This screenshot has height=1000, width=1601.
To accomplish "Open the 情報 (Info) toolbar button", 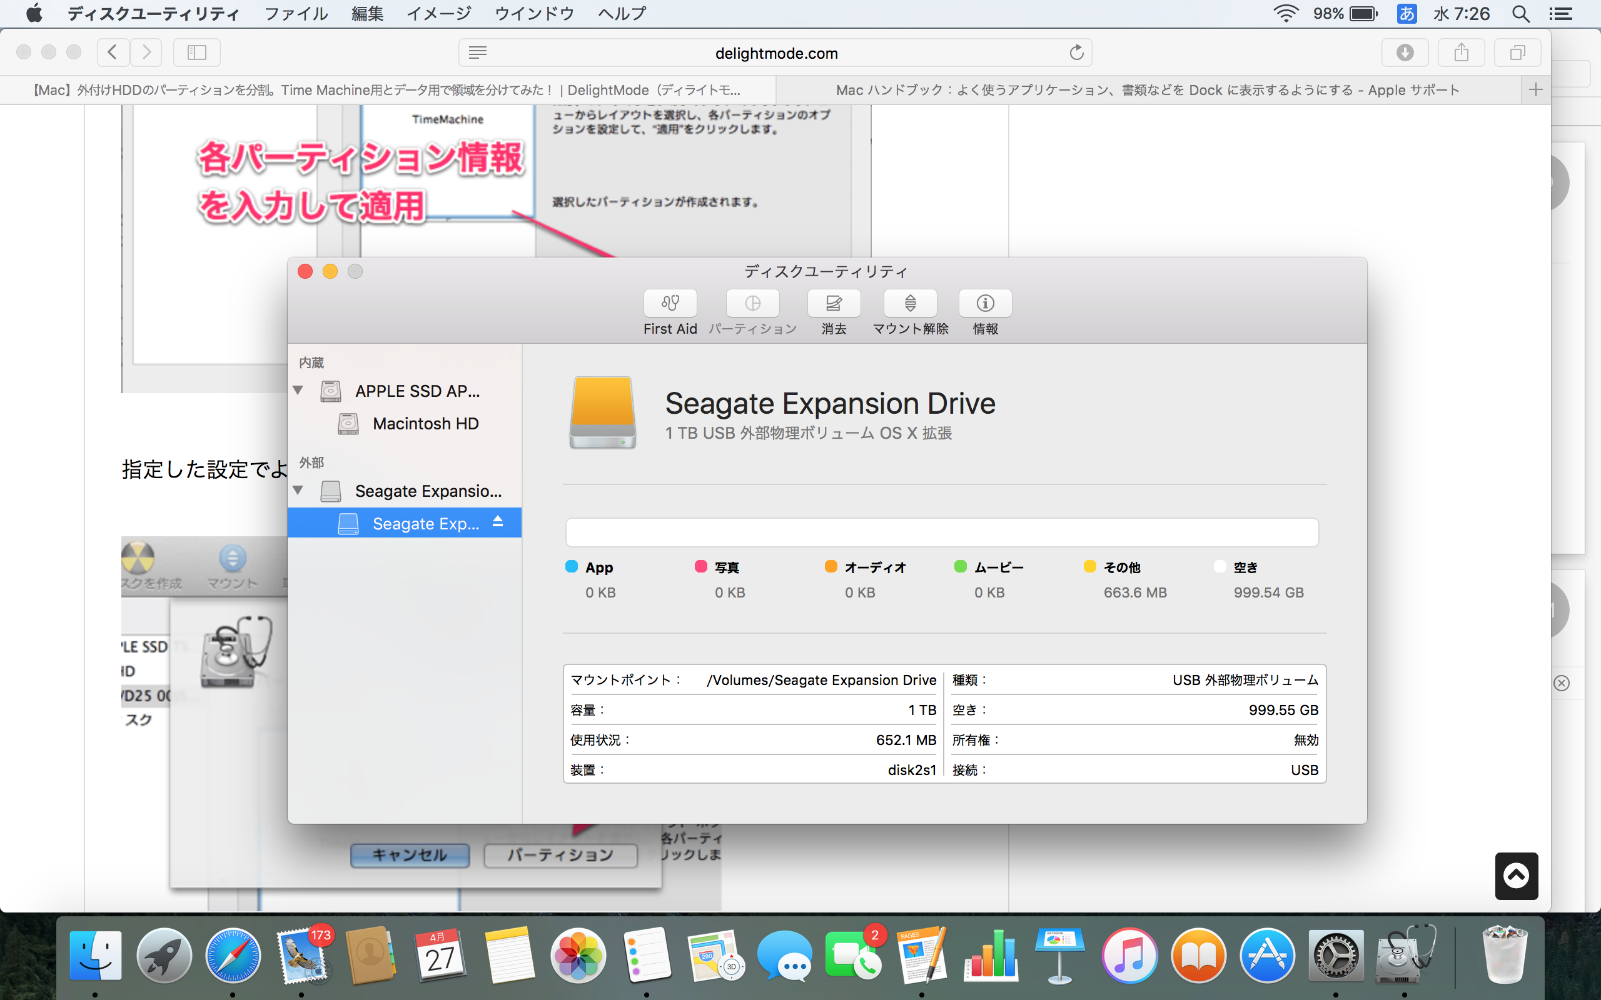I will [x=985, y=304].
